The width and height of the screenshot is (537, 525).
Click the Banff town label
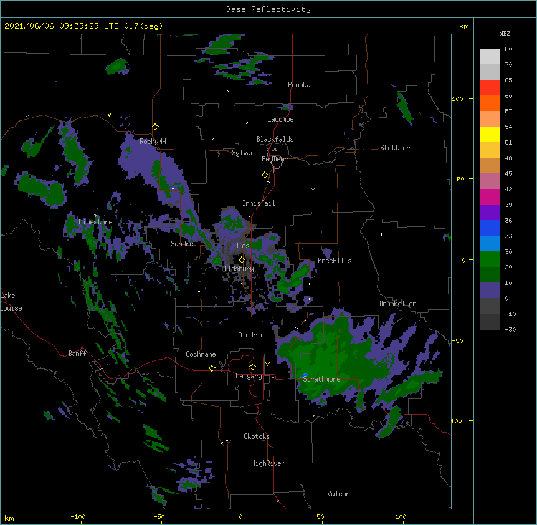pos(77,354)
